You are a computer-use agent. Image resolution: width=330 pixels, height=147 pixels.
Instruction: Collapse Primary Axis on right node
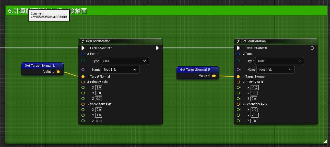pos(244,82)
